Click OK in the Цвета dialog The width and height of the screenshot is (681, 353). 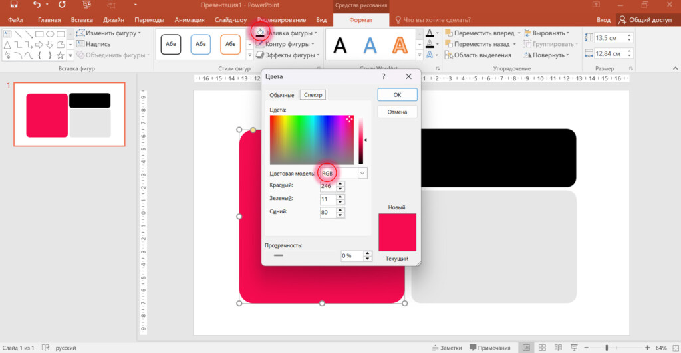pyautogui.click(x=398, y=94)
